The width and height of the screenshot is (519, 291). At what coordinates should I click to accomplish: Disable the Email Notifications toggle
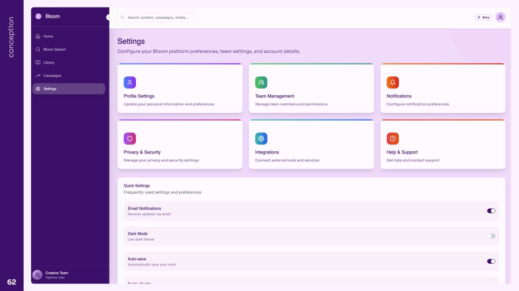(491, 211)
